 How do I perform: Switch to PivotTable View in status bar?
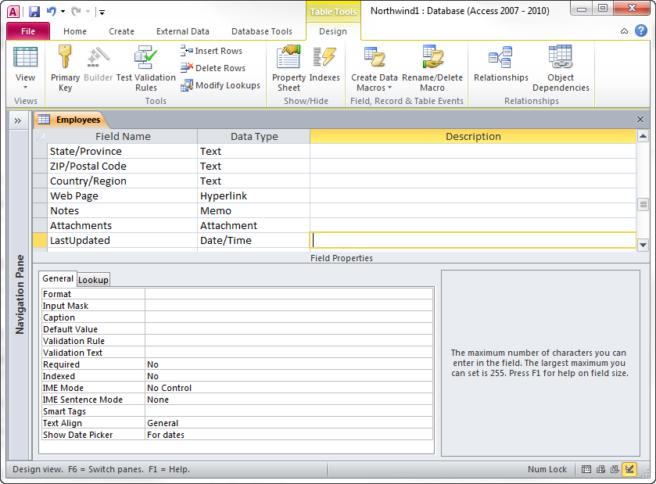pyautogui.click(x=600, y=469)
